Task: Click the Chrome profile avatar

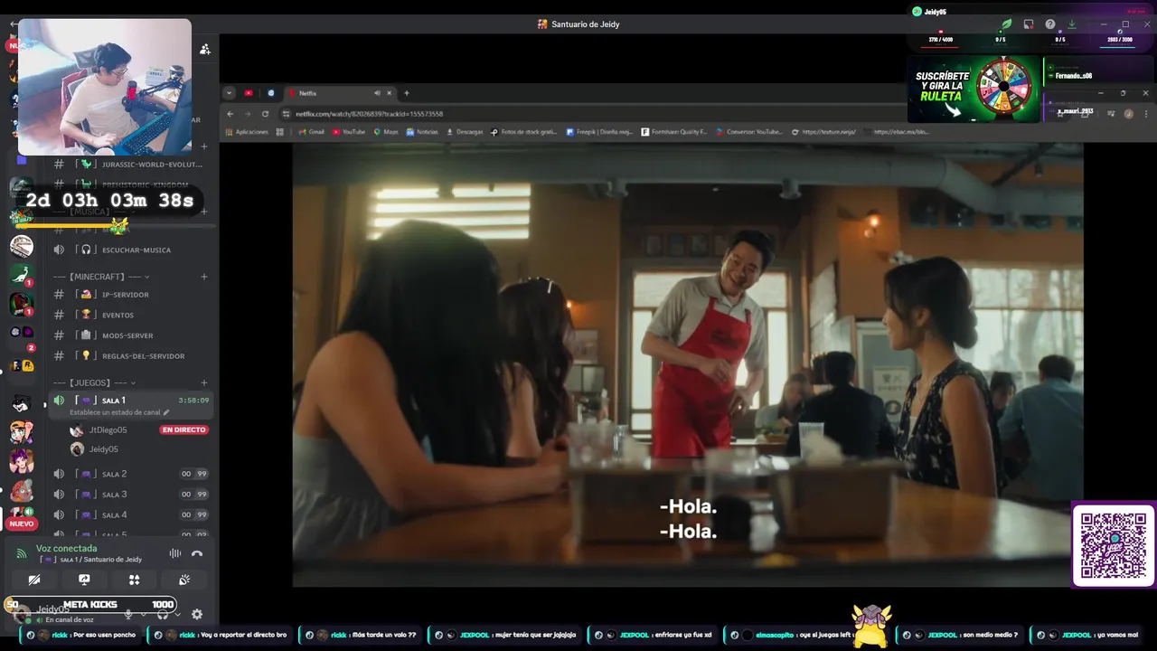Action: [x=1128, y=114]
